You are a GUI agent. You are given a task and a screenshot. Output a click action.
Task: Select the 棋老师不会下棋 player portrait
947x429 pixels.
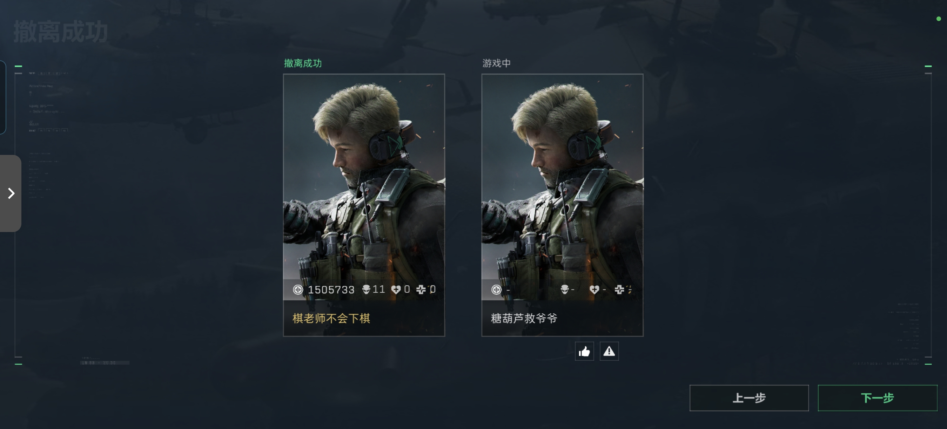364,187
